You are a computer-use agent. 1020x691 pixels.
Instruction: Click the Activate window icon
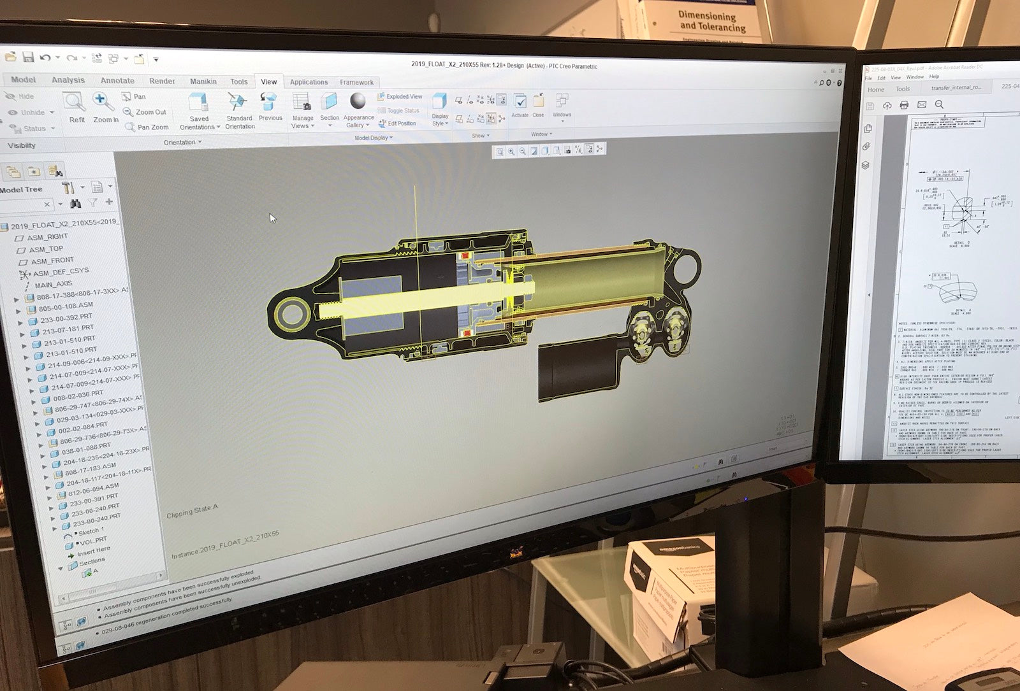pyautogui.click(x=520, y=101)
